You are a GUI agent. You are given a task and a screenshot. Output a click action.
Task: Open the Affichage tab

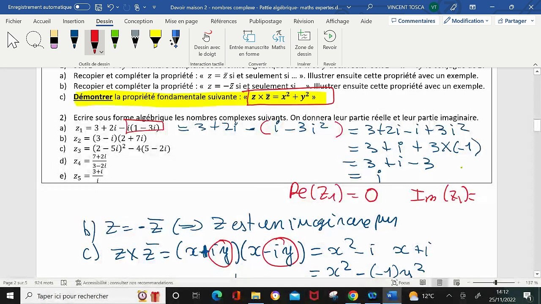click(337, 21)
